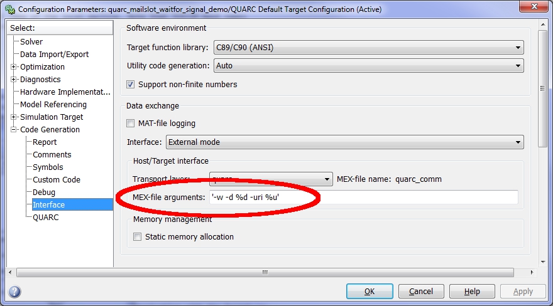Enable Static memory allocation checkbox
553x306 pixels.
[137, 236]
